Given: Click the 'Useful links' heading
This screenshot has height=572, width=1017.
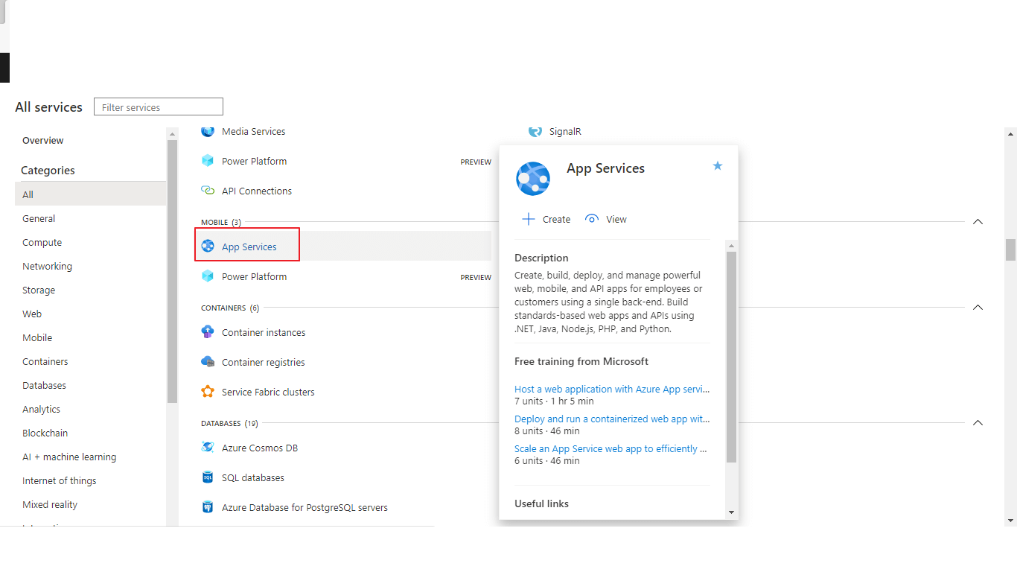Looking at the screenshot, I should (x=541, y=503).
